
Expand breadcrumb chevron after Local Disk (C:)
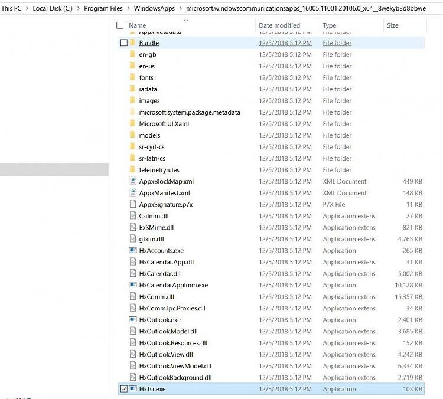(x=78, y=8)
